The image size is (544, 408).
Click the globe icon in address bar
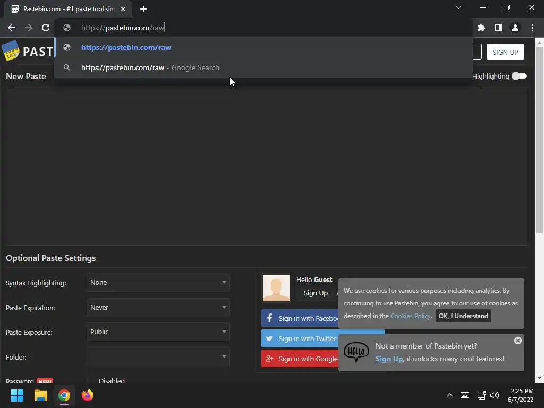coord(67,28)
